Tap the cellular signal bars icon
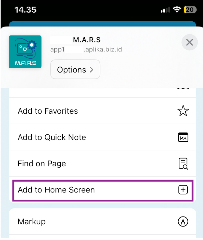The image size is (203, 240). [x=165, y=10]
